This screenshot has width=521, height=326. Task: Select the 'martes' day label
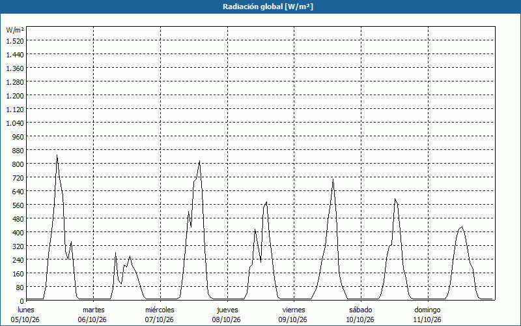coord(93,310)
